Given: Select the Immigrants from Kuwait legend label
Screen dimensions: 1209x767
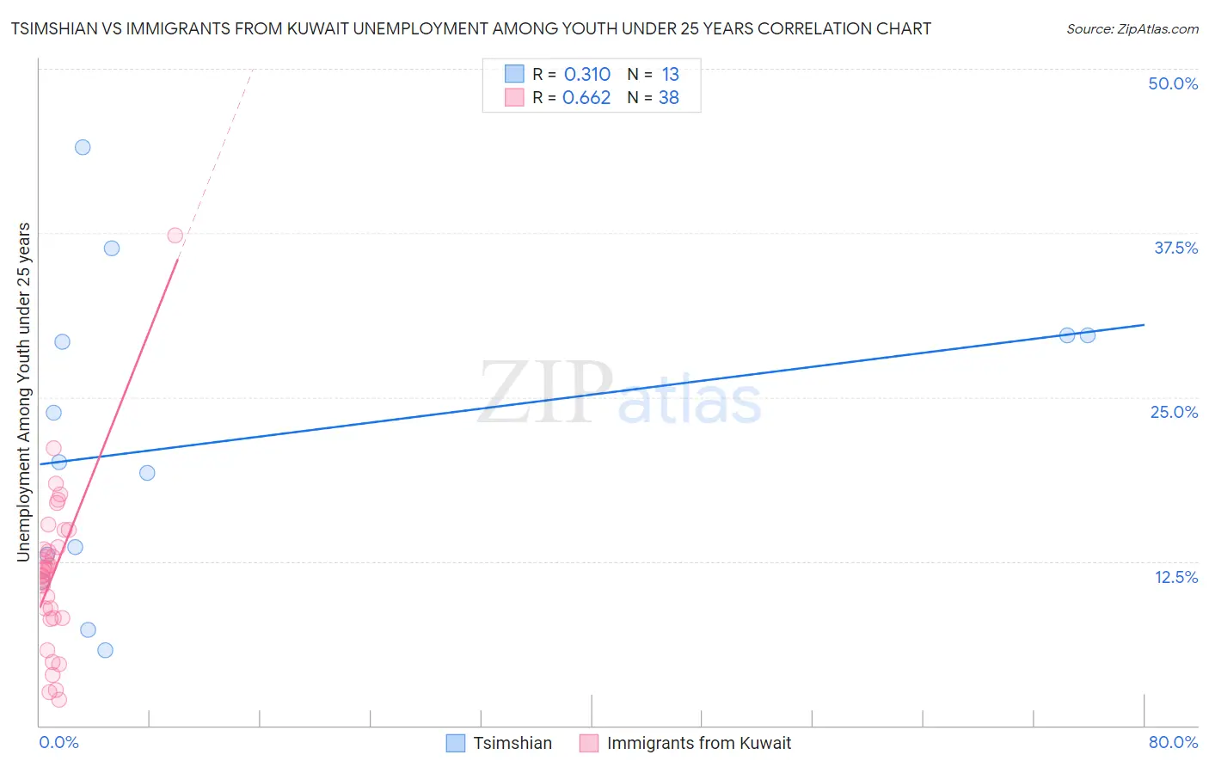Looking at the screenshot, I should [699, 743].
